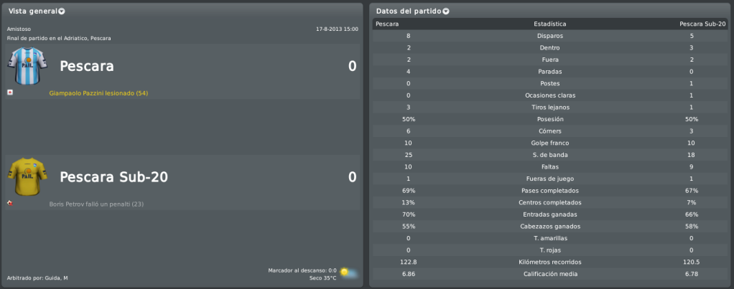Image resolution: width=734 pixels, height=289 pixels.
Task: Select the Calificación media row
Action: [x=550, y=274]
